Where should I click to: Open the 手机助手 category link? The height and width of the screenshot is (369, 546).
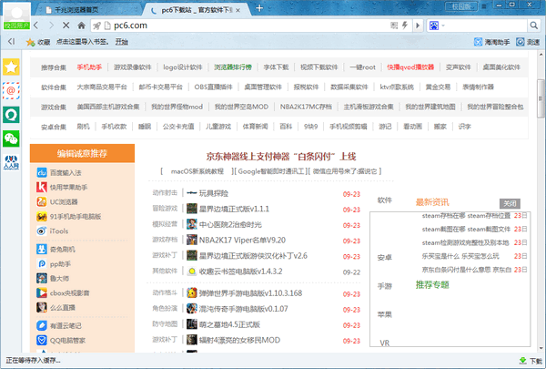pyautogui.click(x=89, y=67)
